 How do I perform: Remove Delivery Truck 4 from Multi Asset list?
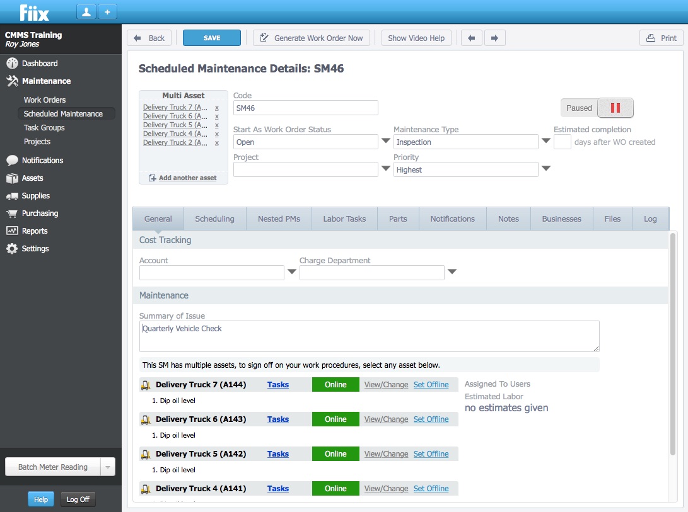click(217, 134)
